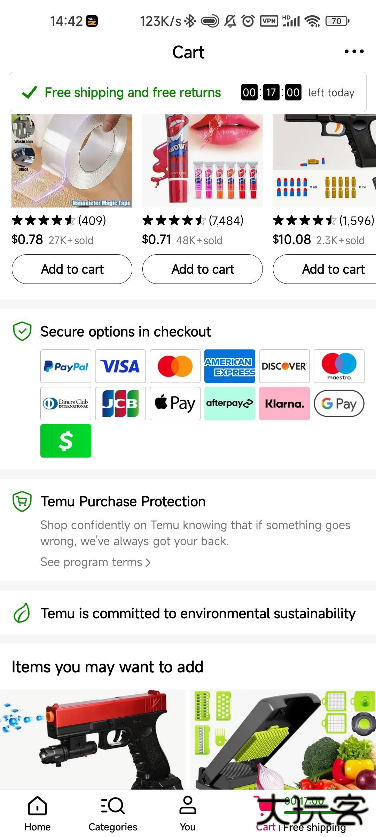376x837 pixels.
Task: Tap the Visa payment icon
Action: (120, 366)
